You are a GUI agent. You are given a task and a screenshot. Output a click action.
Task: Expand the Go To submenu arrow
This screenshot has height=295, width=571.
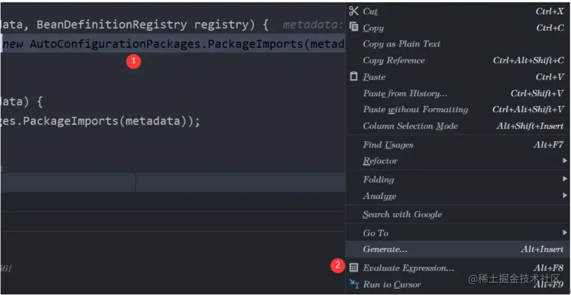point(565,232)
